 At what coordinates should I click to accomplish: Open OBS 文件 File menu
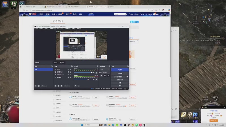click(x=36, y=29)
